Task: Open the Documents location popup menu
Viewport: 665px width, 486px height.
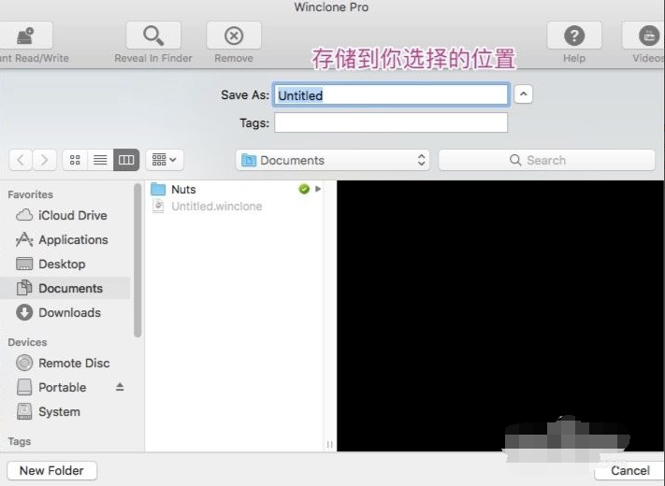Action: [x=333, y=160]
